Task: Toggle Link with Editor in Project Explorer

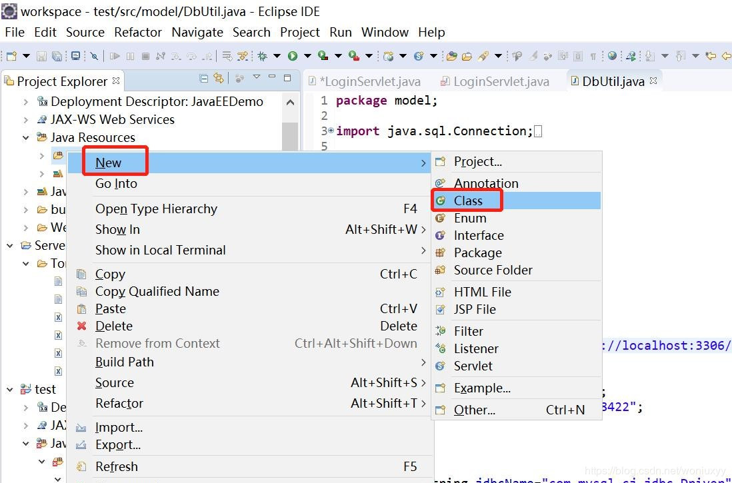Action: [x=219, y=79]
